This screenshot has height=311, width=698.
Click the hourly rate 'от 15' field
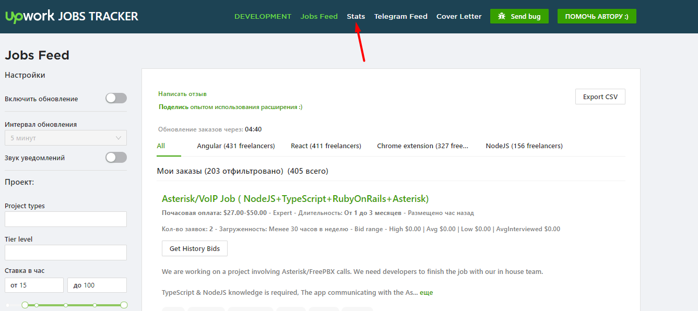(34, 285)
